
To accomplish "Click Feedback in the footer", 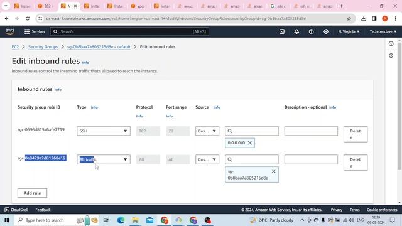I will coord(43,210).
